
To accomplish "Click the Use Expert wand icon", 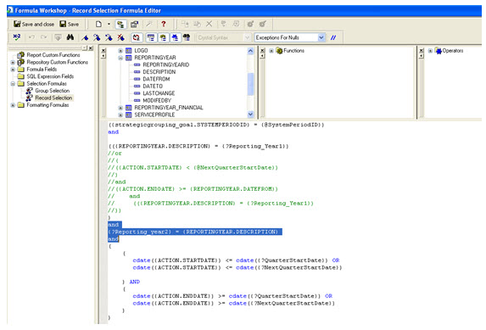I will (149, 24).
